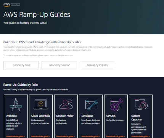Download the guide for Architect

pyautogui.click(x=16, y=136)
